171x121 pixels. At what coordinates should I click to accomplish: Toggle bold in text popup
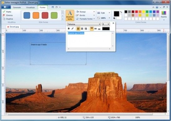coord(69,29)
